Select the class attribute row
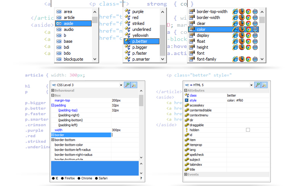This screenshot has height=186, width=298. click(226, 95)
